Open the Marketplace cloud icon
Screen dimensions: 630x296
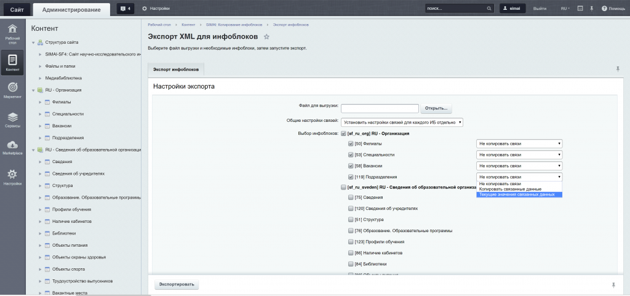tap(12, 146)
